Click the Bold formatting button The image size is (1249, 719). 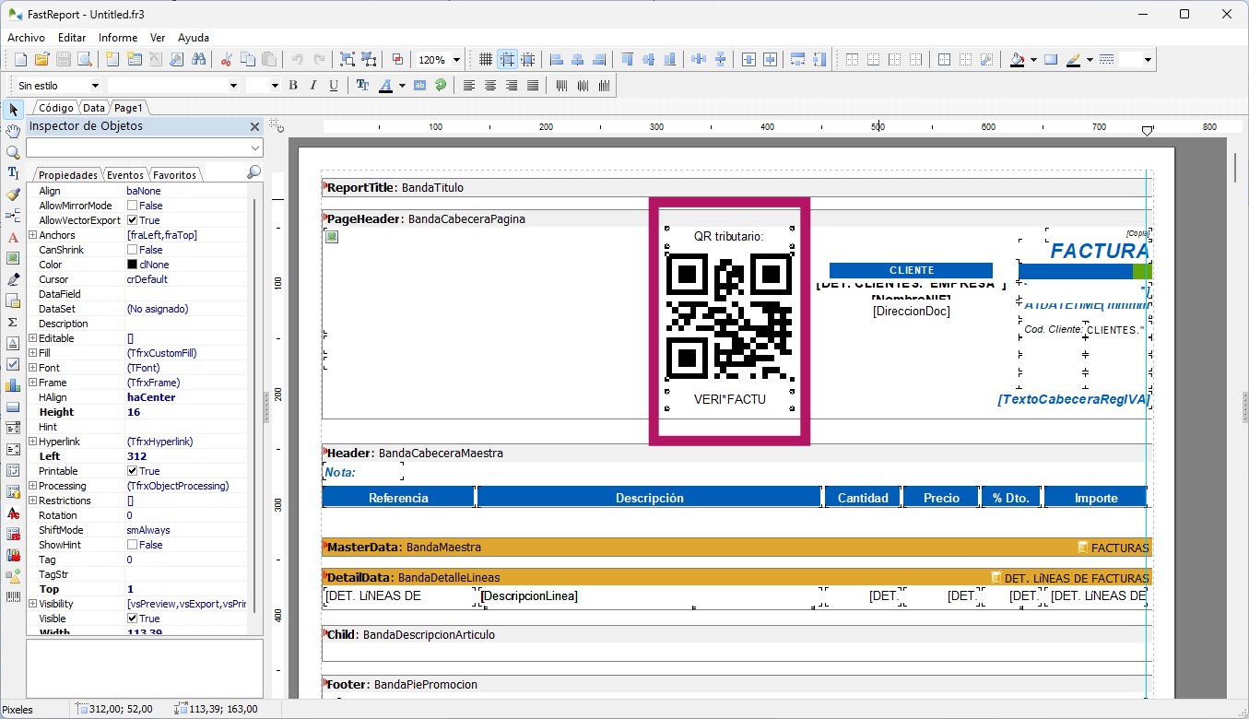[293, 86]
